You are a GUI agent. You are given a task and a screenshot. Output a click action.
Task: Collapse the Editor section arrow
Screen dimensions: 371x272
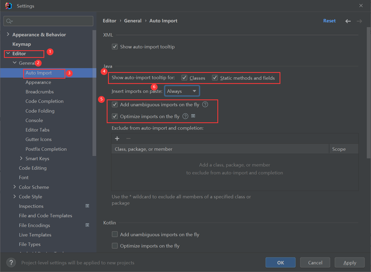(x=8, y=53)
